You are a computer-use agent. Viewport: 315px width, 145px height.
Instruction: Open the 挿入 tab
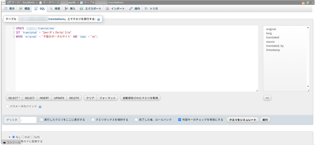[70, 9]
